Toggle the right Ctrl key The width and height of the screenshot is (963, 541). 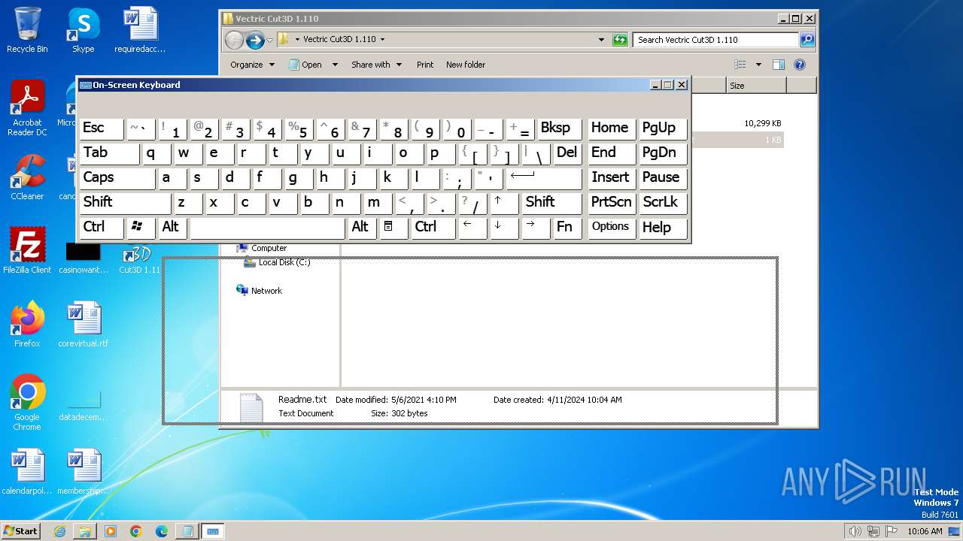point(433,228)
